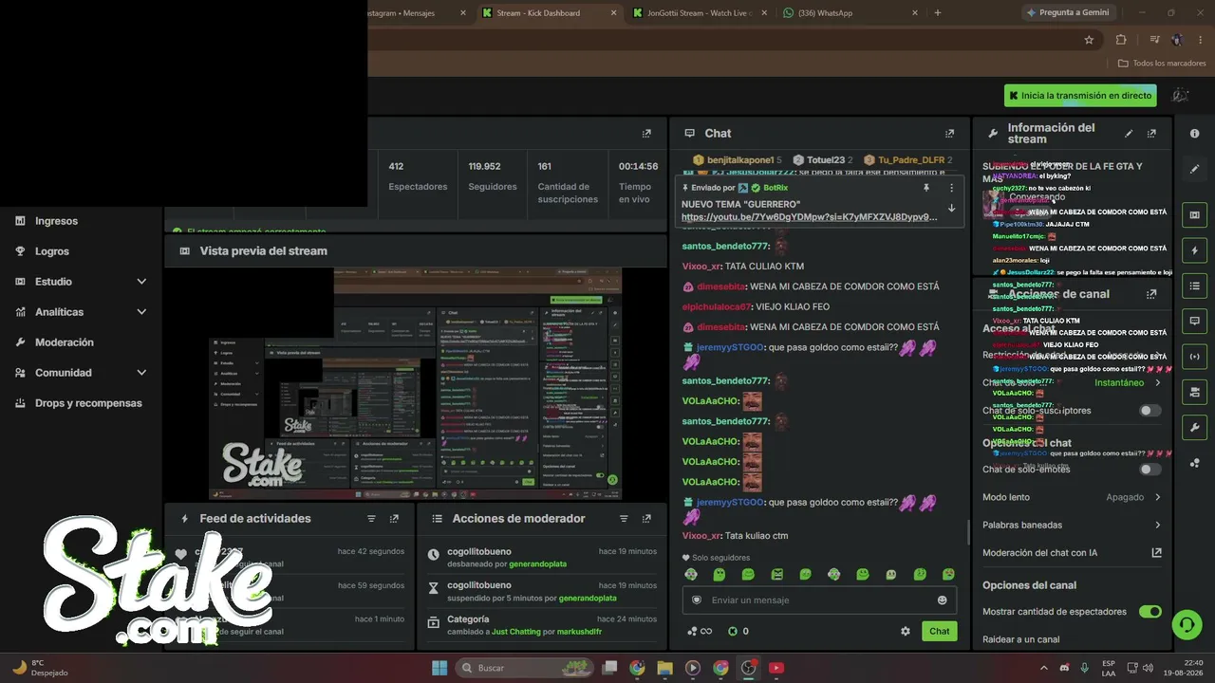Viewport: 1215px width, 683px height.
Task: Click the Enviar un mensaje input field
Action: (819, 600)
